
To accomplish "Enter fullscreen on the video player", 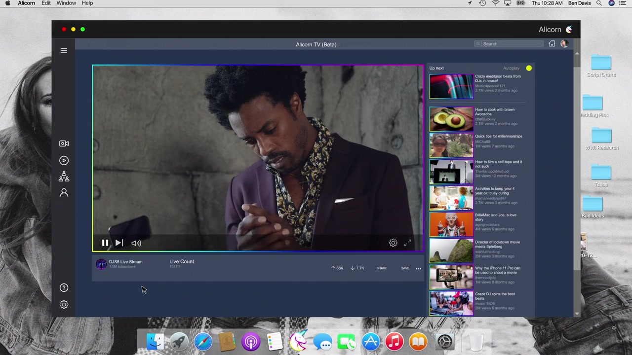I will point(407,243).
